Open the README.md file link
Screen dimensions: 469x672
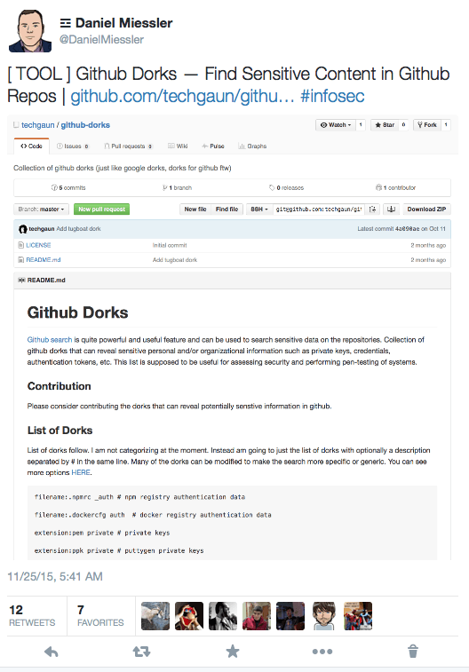[x=44, y=260]
